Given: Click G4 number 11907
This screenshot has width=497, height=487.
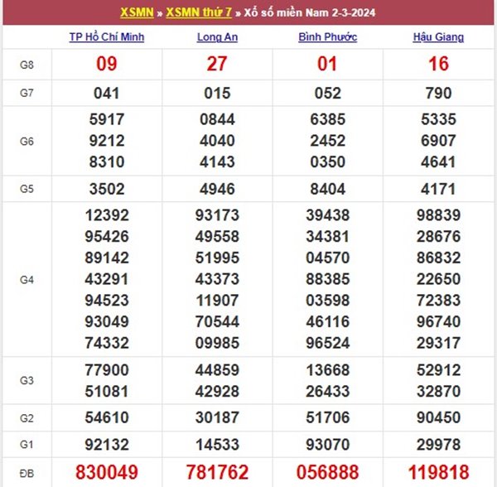Looking at the screenshot, I should tap(217, 301).
